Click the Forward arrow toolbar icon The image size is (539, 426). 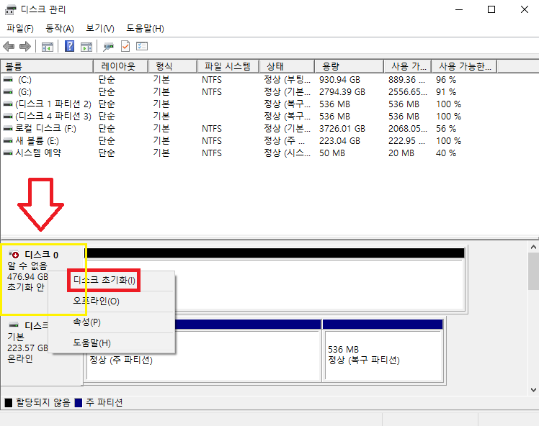[25, 46]
